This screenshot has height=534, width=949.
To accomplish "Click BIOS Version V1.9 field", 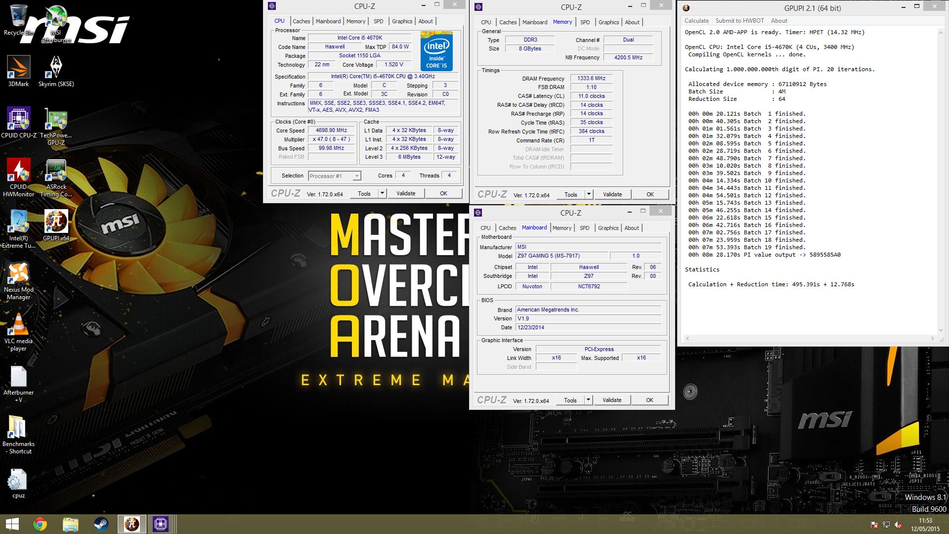I will [588, 318].
